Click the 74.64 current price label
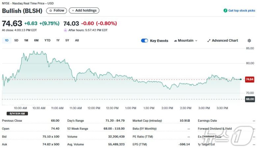The height and width of the screenshot is (149, 257). click(249, 79)
